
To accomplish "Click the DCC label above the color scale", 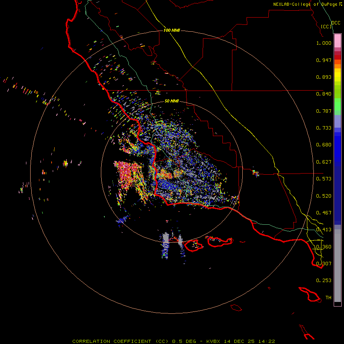I will tap(336, 23).
